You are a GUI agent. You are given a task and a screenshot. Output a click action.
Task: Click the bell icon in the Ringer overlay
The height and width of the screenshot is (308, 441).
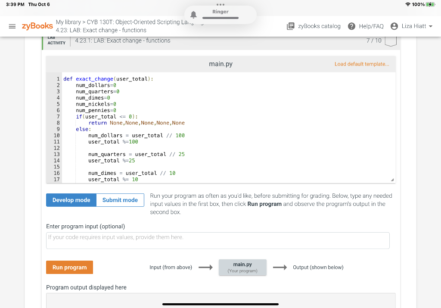pos(193,14)
